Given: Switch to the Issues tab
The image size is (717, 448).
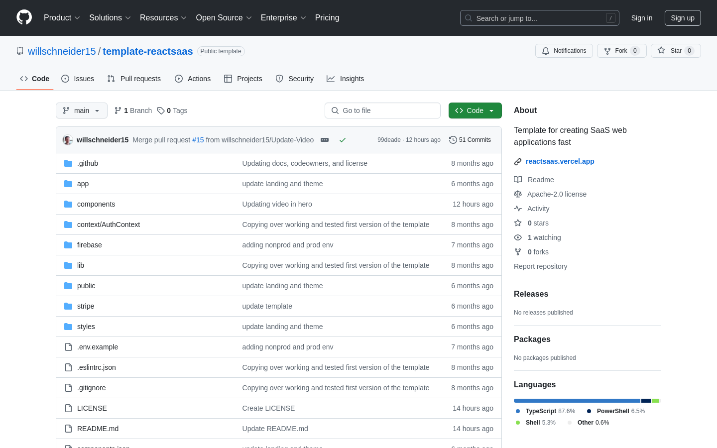Looking at the screenshot, I should tap(78, 79).
